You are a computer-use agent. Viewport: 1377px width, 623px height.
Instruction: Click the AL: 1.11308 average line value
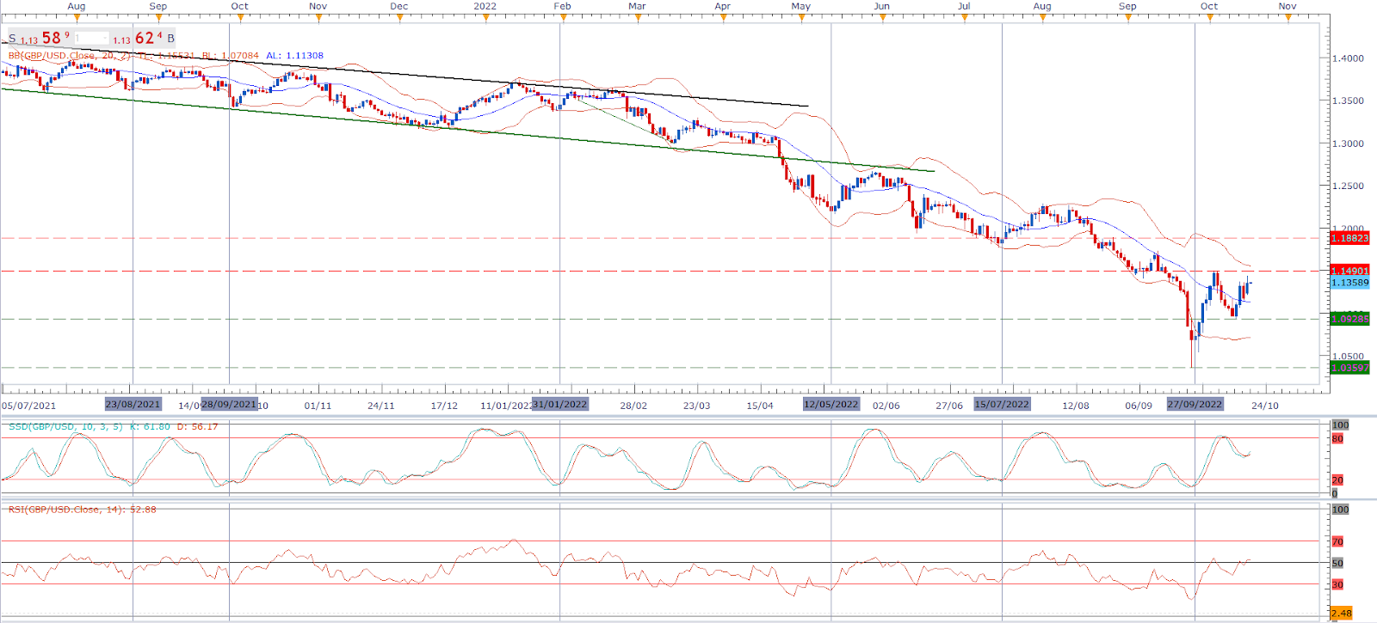294,56
